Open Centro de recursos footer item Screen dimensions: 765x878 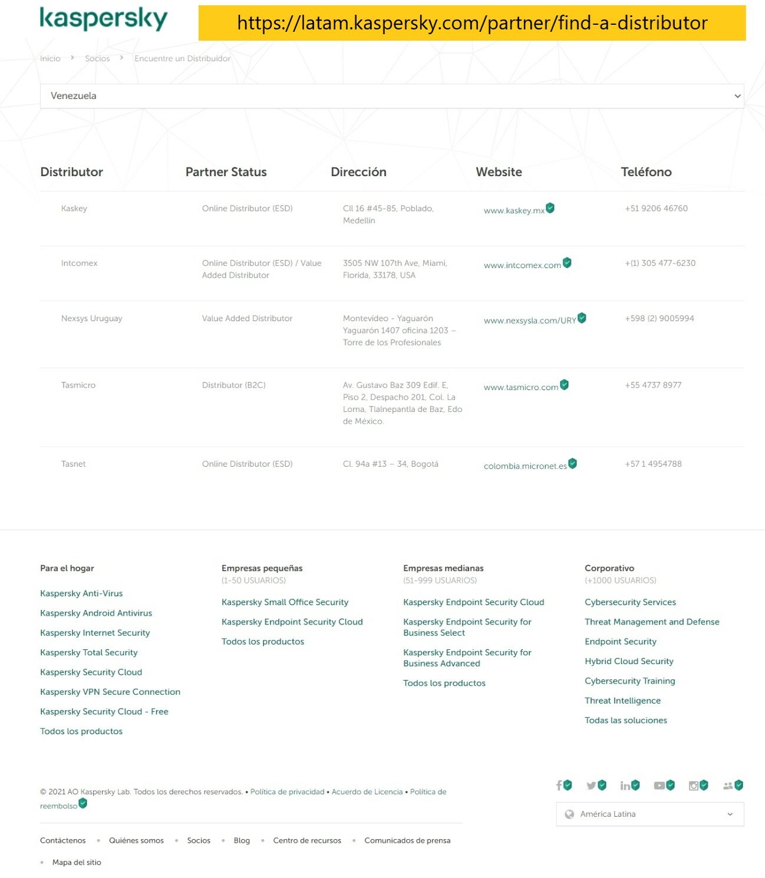pos(307,840)
